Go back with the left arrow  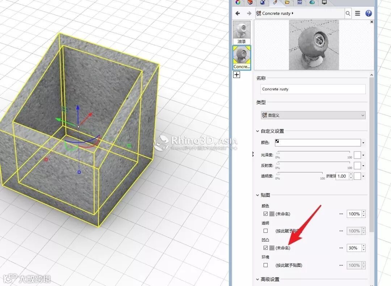[237, 13]
